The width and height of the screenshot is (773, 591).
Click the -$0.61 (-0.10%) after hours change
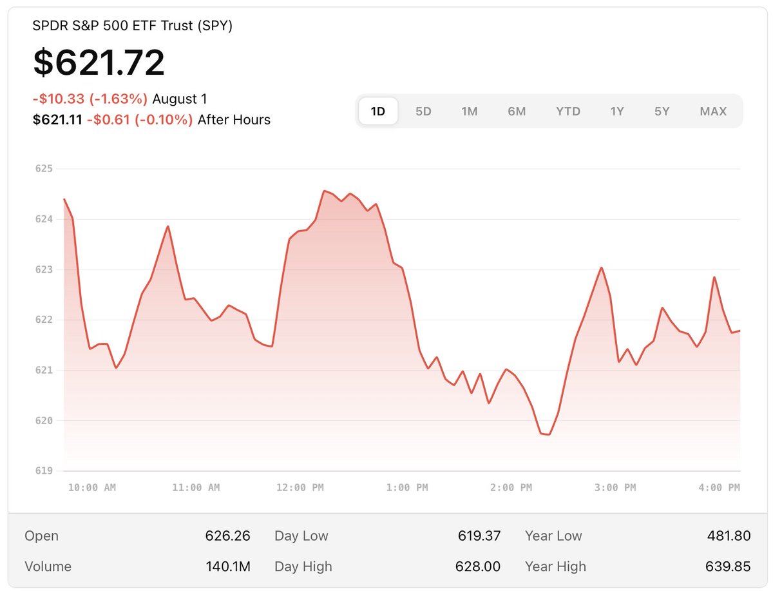tap(140, 120)
